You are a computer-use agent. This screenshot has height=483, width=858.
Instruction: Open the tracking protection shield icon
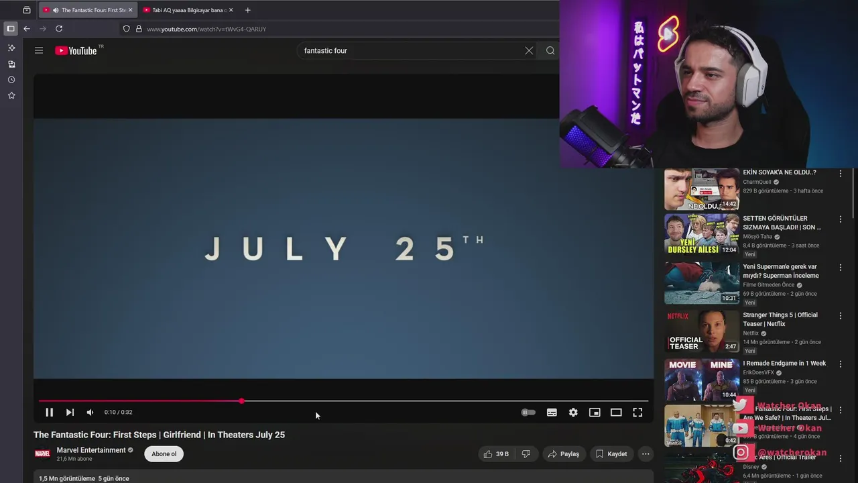[x=126, y=29]
